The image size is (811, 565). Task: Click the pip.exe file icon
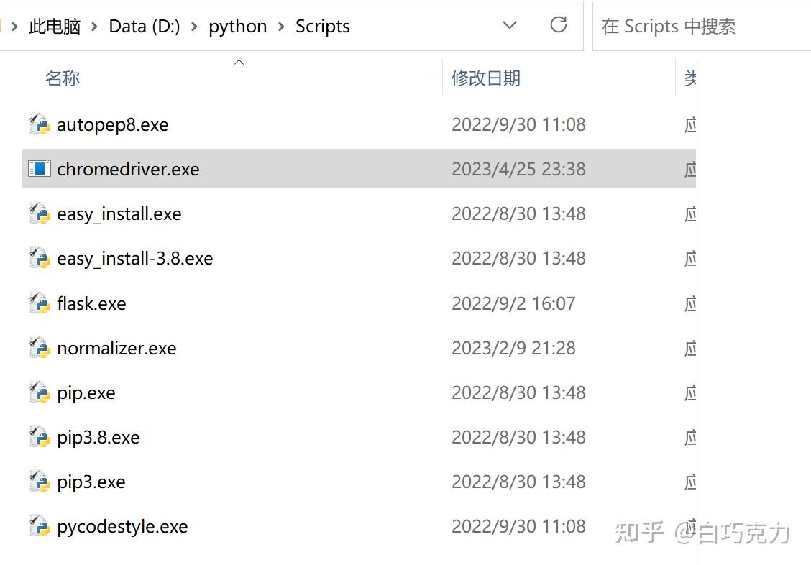(x=39, y=392)
